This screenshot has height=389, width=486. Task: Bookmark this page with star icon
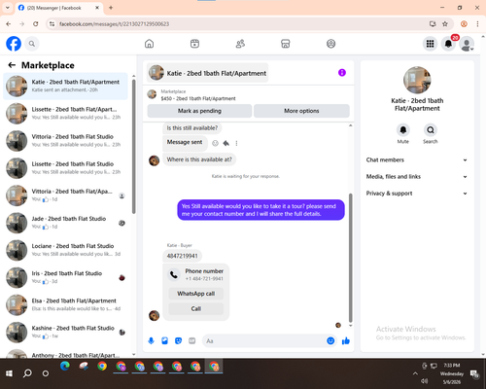(x=445, y=24)
